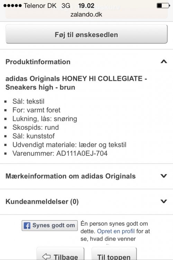Expand Mærkeinformation om adidas Originals chevron
This screenshot has height=260, width=173.
click(164, 176)
